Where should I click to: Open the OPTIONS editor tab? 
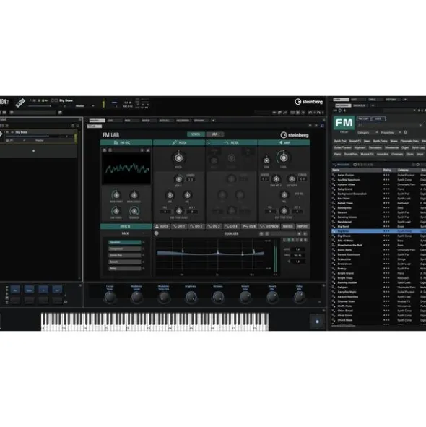point(201,121)
